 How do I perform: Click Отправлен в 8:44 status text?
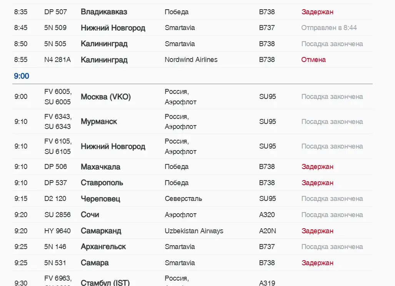pyautogui.click(x=329, y=28)
